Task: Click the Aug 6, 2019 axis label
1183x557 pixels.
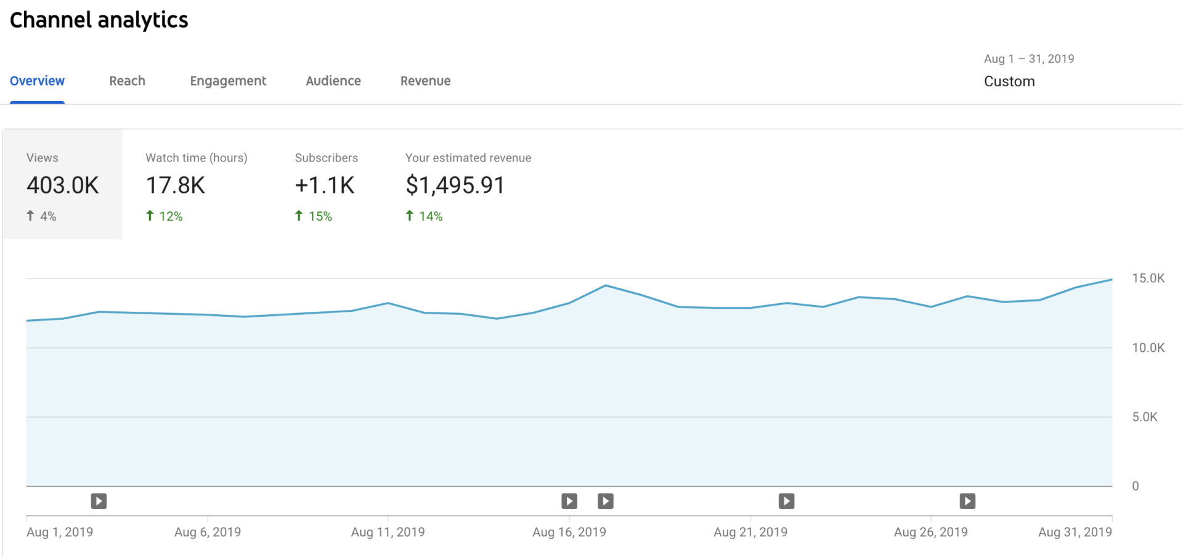Action: click(208, 532)
